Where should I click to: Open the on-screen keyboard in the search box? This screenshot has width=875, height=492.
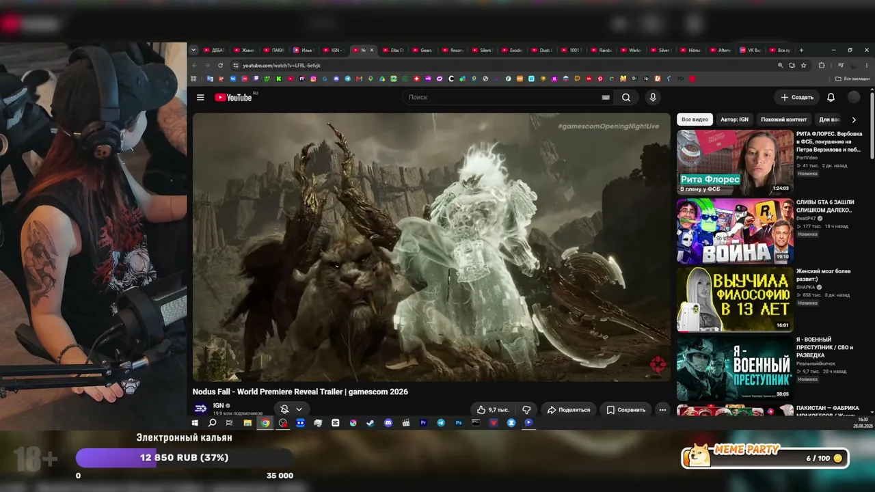pyautogui.click(x=606, y=97)
